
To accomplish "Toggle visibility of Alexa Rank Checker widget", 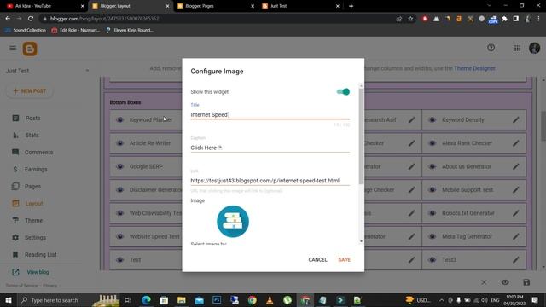I will [x=433, y=143].
